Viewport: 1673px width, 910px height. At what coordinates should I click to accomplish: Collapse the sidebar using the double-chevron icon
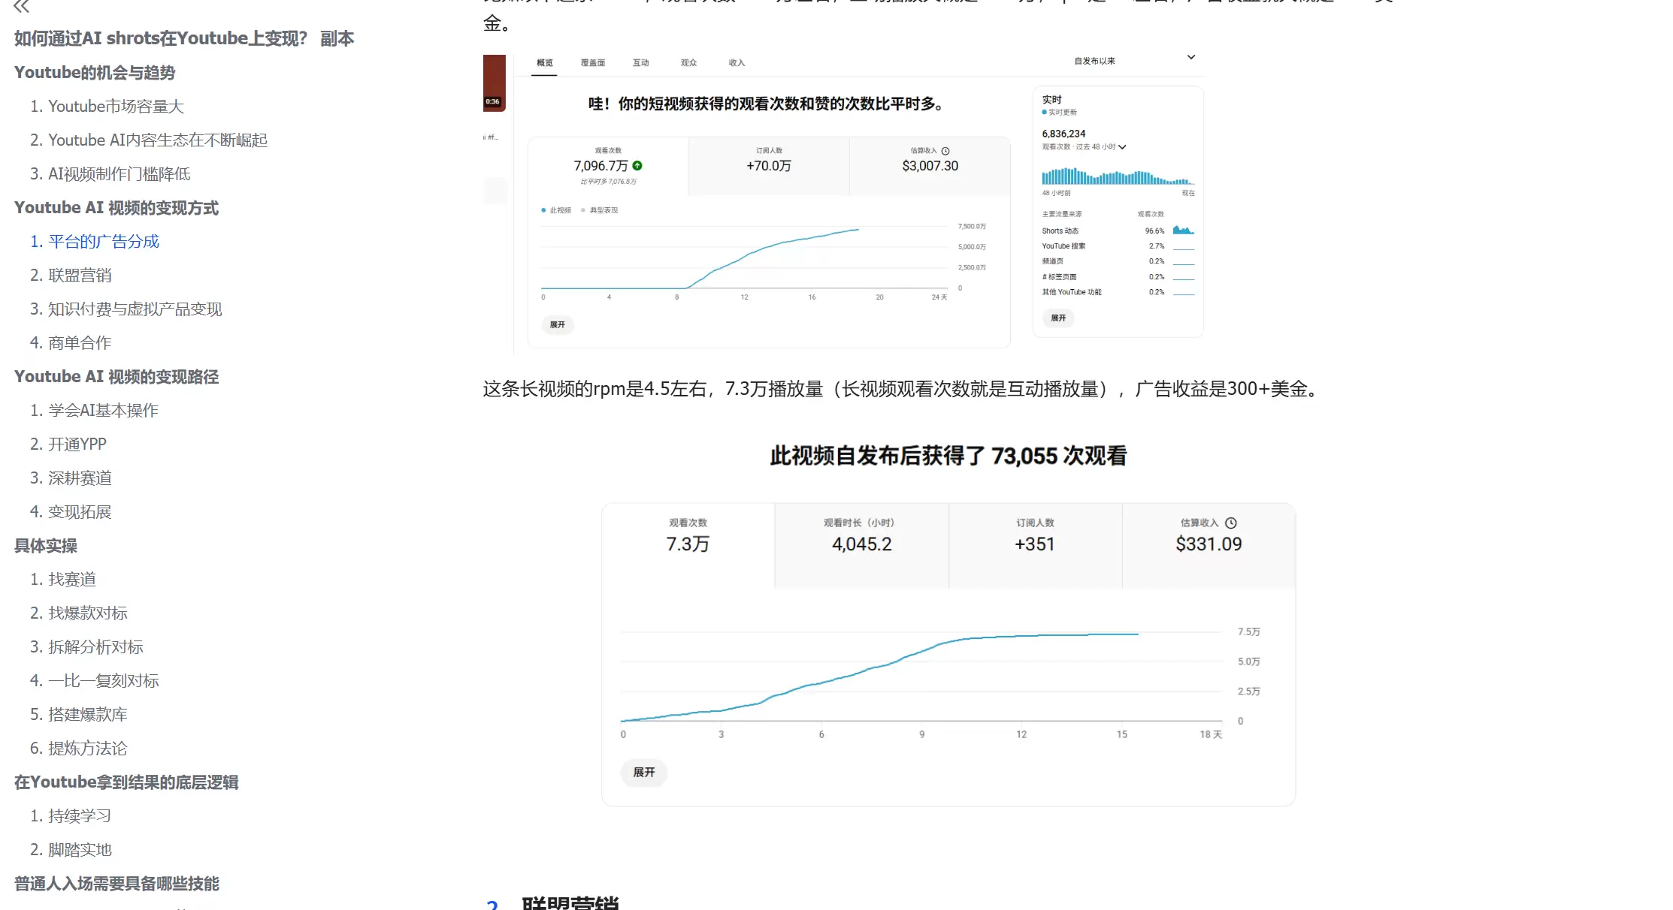(23, 8)
